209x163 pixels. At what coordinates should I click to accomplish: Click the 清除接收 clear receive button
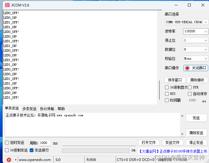tap(197, 80)
